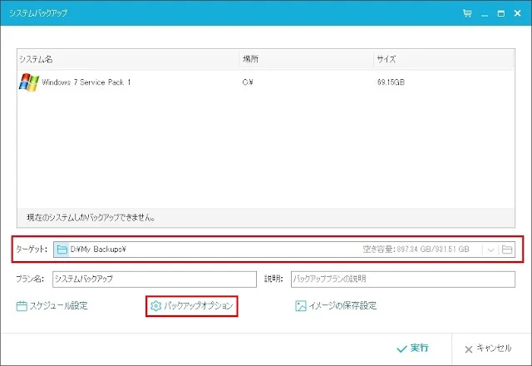Open バックアップオプション link
532x366 pixels.
coord(192,306)
